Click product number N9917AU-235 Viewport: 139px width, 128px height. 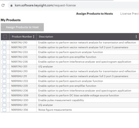(x=19, y=57)
